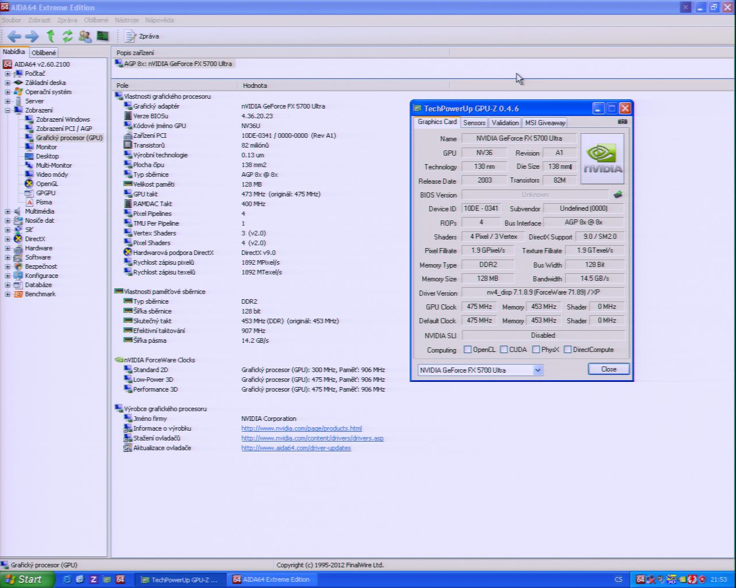Switch to TechPowerUp GPU-Z taskbar button
Viewport: 736px width, 588px height.
[x=180, y=579]
